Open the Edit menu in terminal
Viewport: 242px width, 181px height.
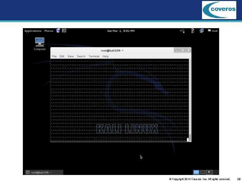pos(62,56)
